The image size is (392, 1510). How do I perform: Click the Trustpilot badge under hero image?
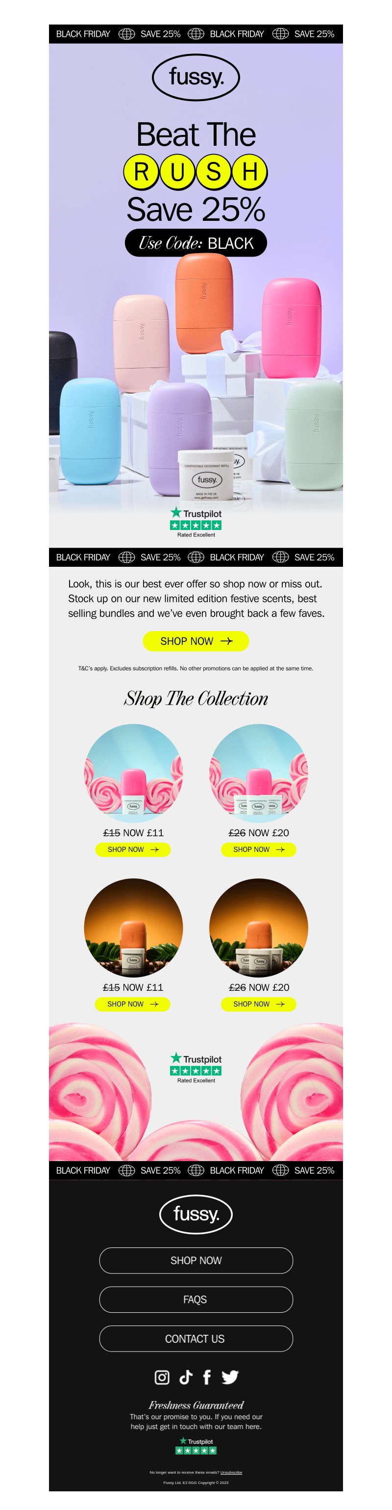(196, 522)
